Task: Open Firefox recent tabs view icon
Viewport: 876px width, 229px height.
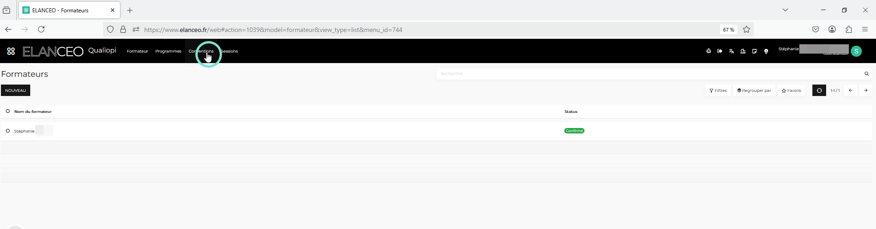Action: click(6, 10)
